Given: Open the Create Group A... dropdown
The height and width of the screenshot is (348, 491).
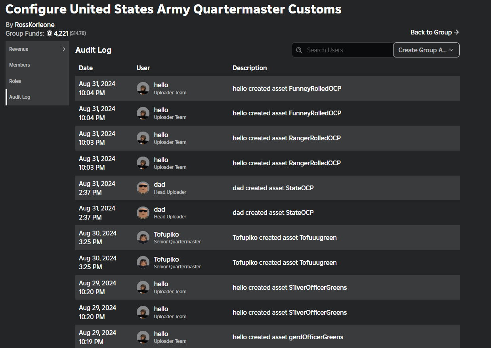Looking at the screenshot, I should tap(426, 50).
